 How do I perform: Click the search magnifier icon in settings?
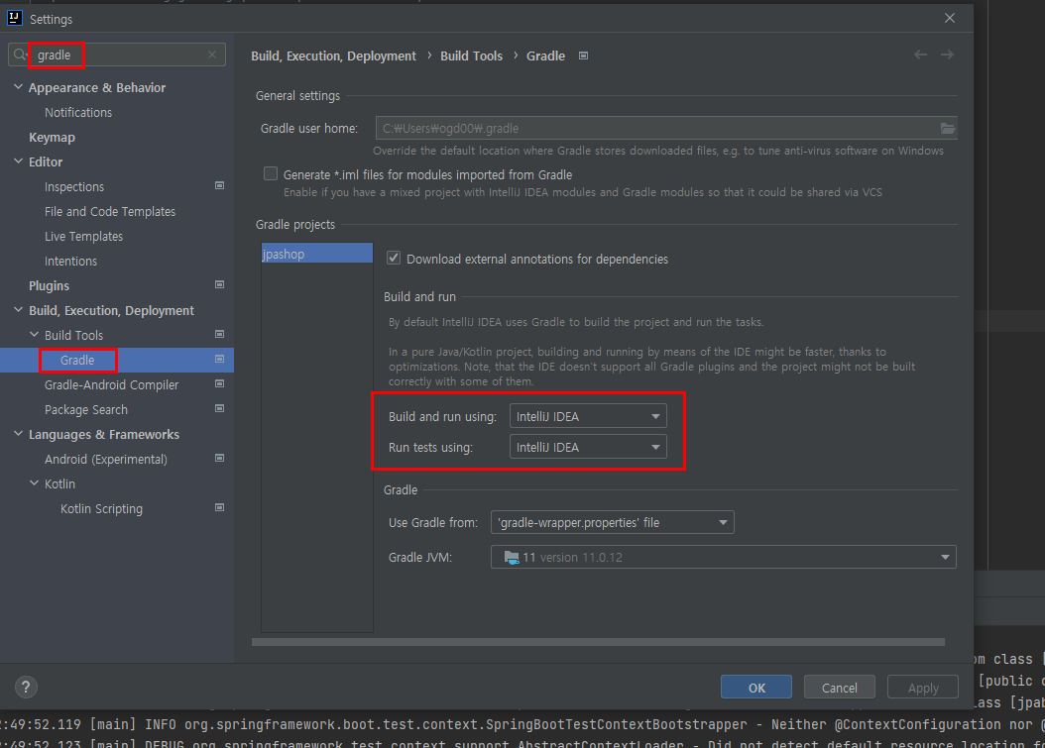click(20, 54)
